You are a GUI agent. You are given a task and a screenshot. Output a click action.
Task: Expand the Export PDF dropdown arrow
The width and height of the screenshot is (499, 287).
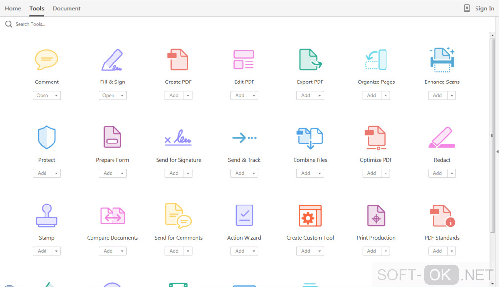pyautogui.click(x=320, y=95)
